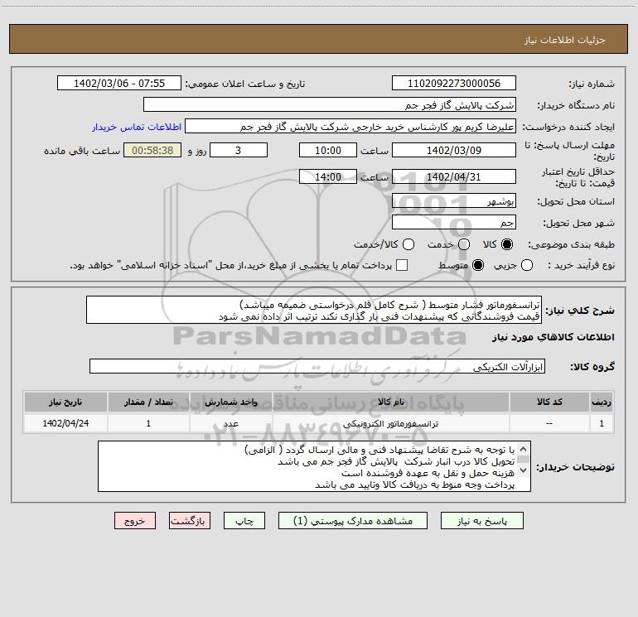This screenshot has height=617, width=638.
Task: Click the remaining days field showing 3
Action: tap(239, 150)
